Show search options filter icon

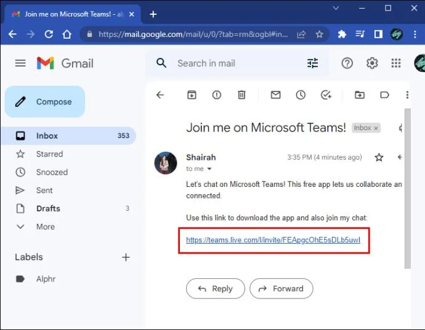(312, 64)
